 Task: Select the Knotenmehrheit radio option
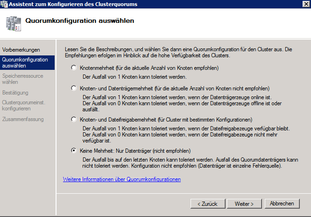point(74,68)
